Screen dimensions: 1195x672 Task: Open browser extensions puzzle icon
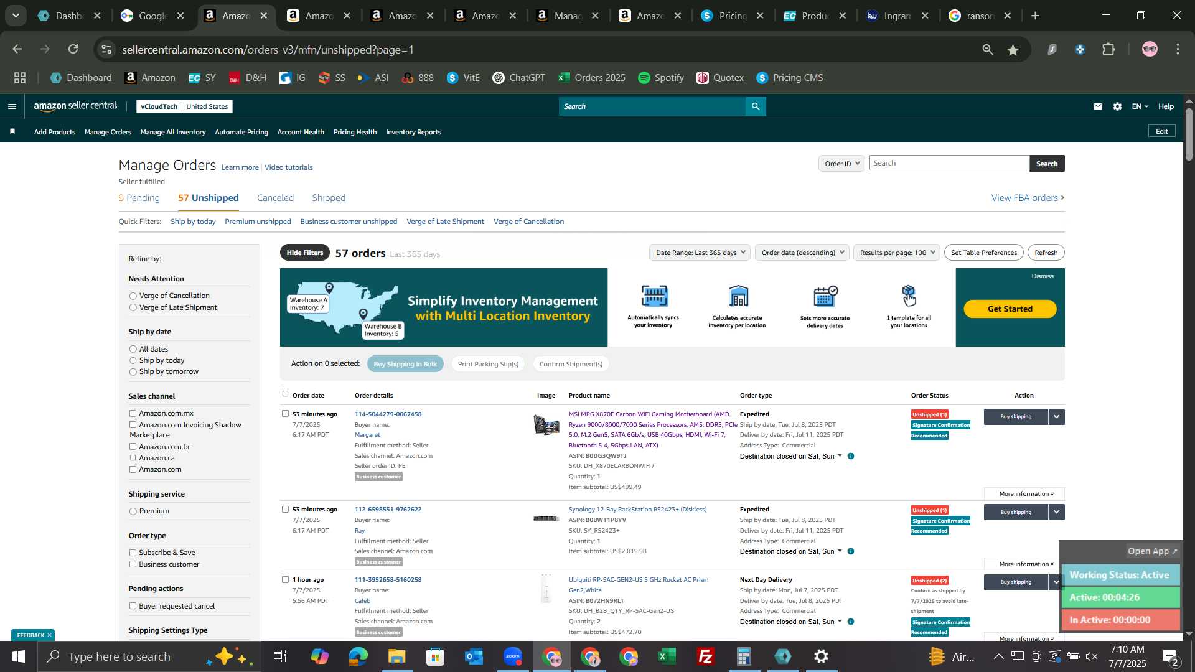[x=1109, y=50]
